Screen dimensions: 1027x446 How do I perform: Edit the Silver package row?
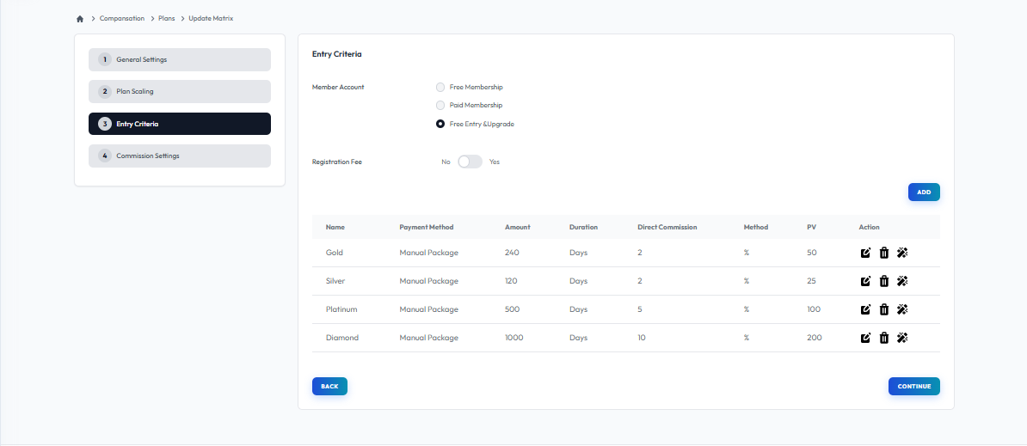(x=865, y=281)
